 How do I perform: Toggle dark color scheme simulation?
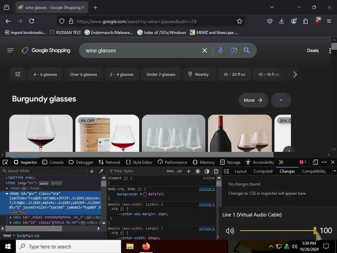coord(207,171)
